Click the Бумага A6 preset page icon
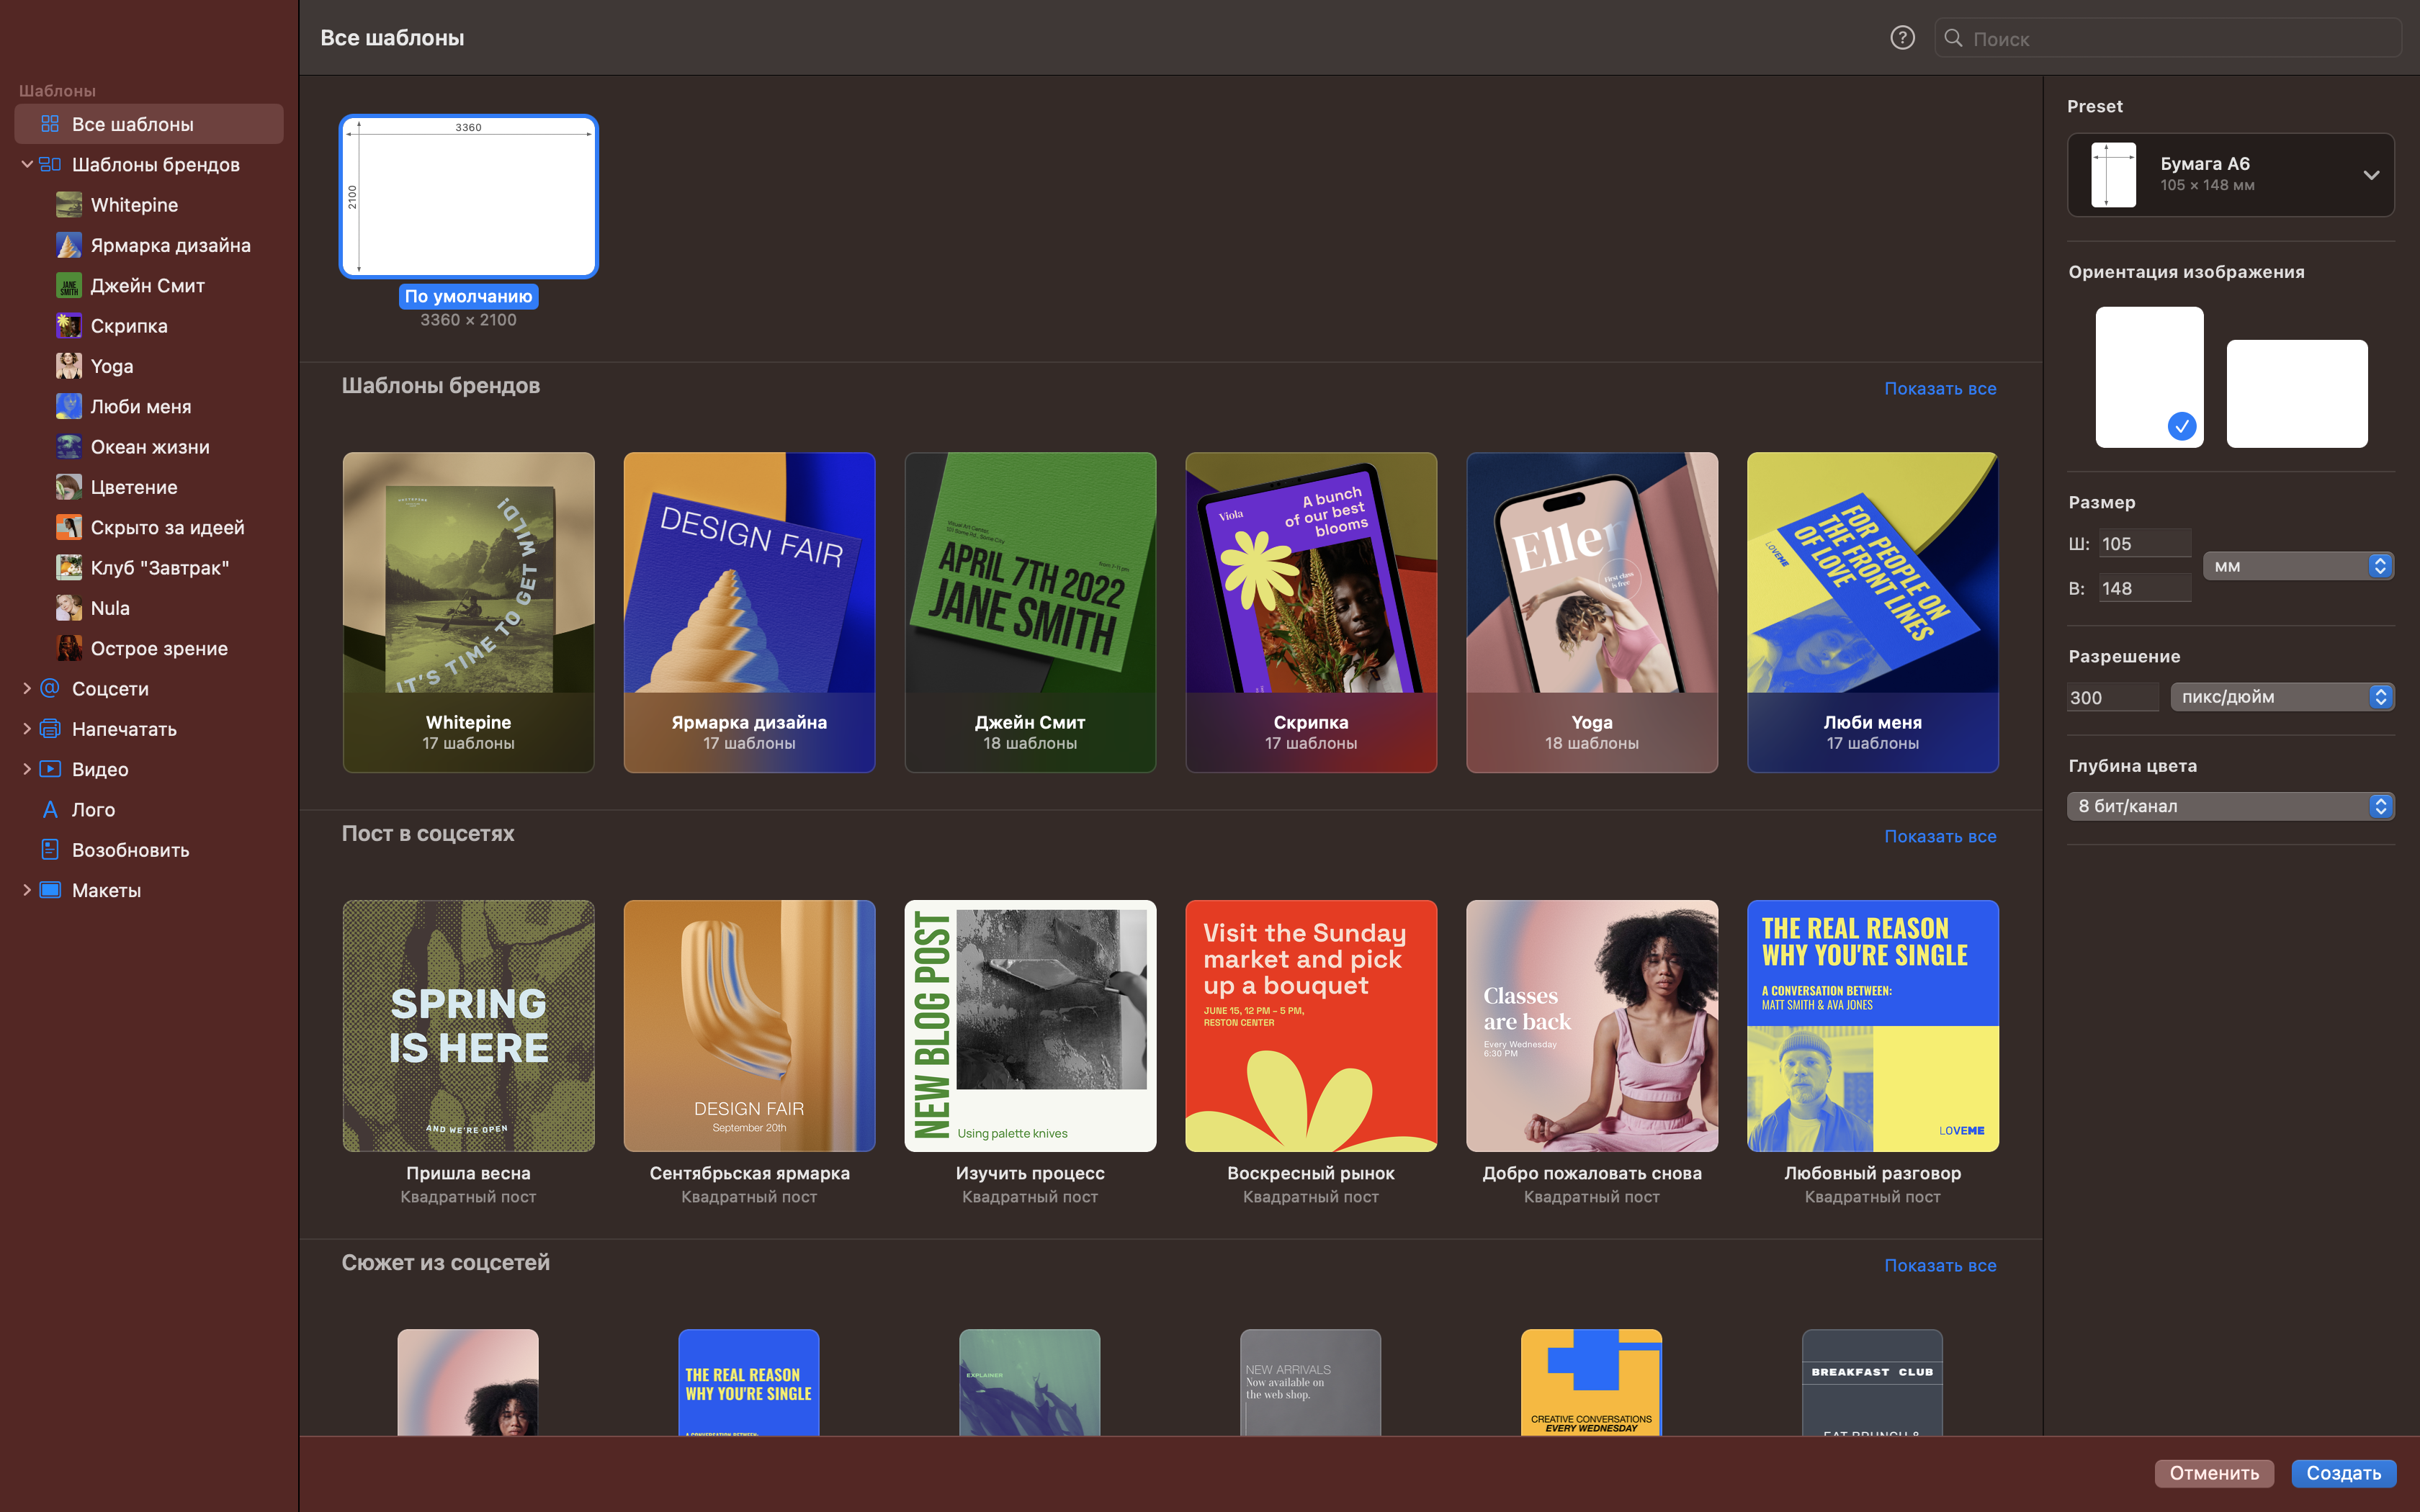 [x=2113, y=175]
